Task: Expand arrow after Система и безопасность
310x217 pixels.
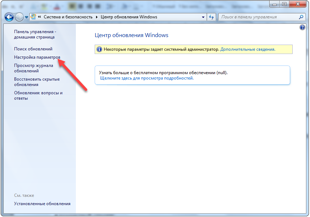Action: tap(96, 17)
